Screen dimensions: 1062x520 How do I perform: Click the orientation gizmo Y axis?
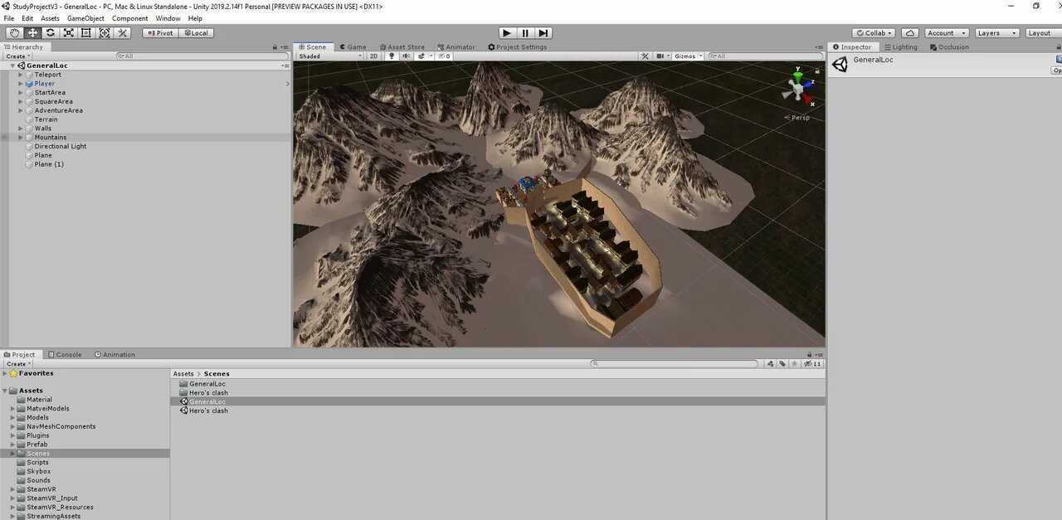(797, 76)
